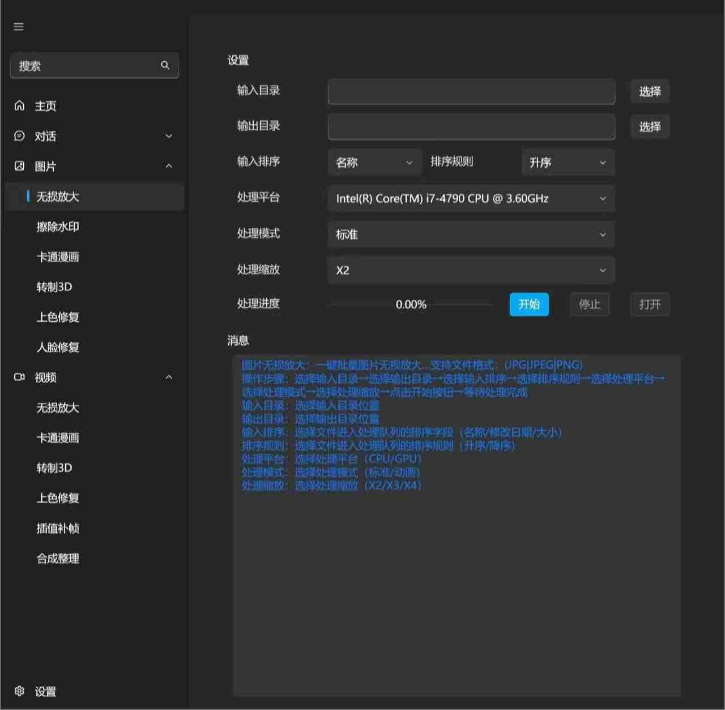Click the magnifier icon in the search box
Viewport: 725px width, 710px height.
(165, 65)
